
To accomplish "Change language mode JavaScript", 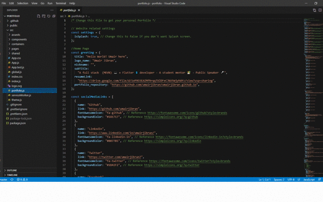I will click(309, 180).
